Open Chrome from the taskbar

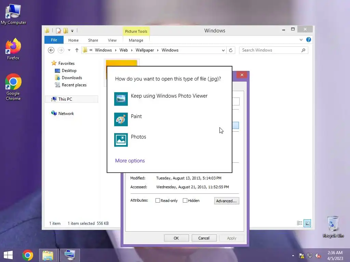point(28,255)
